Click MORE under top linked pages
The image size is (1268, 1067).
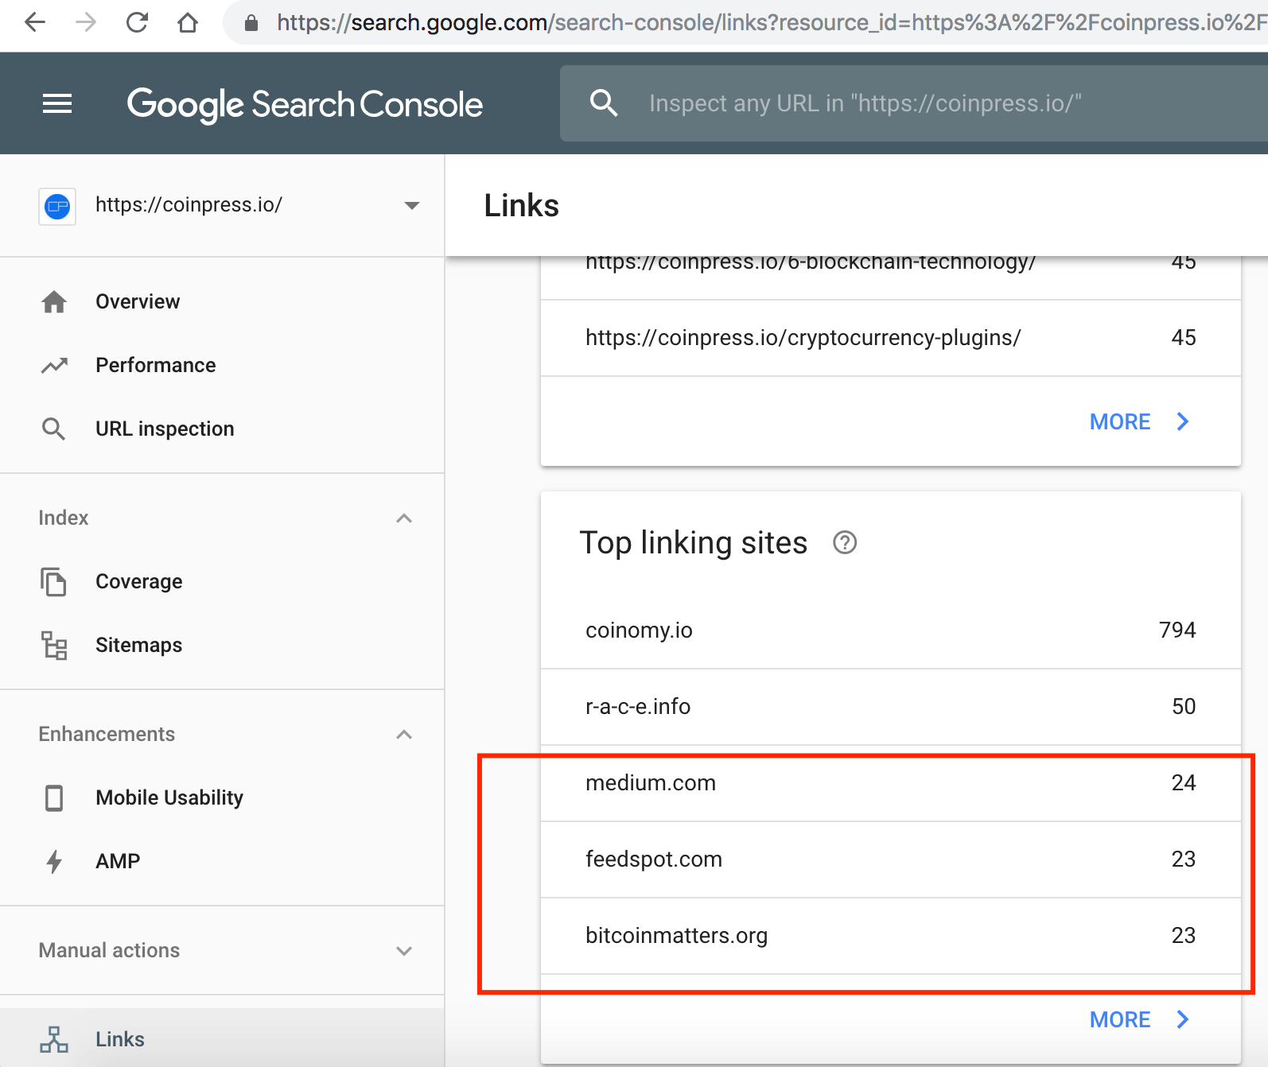pos(1139,421)
